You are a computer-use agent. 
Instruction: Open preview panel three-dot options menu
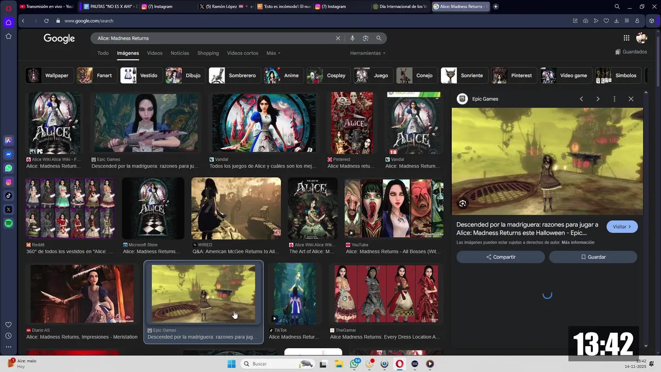(x=614, y=99)
